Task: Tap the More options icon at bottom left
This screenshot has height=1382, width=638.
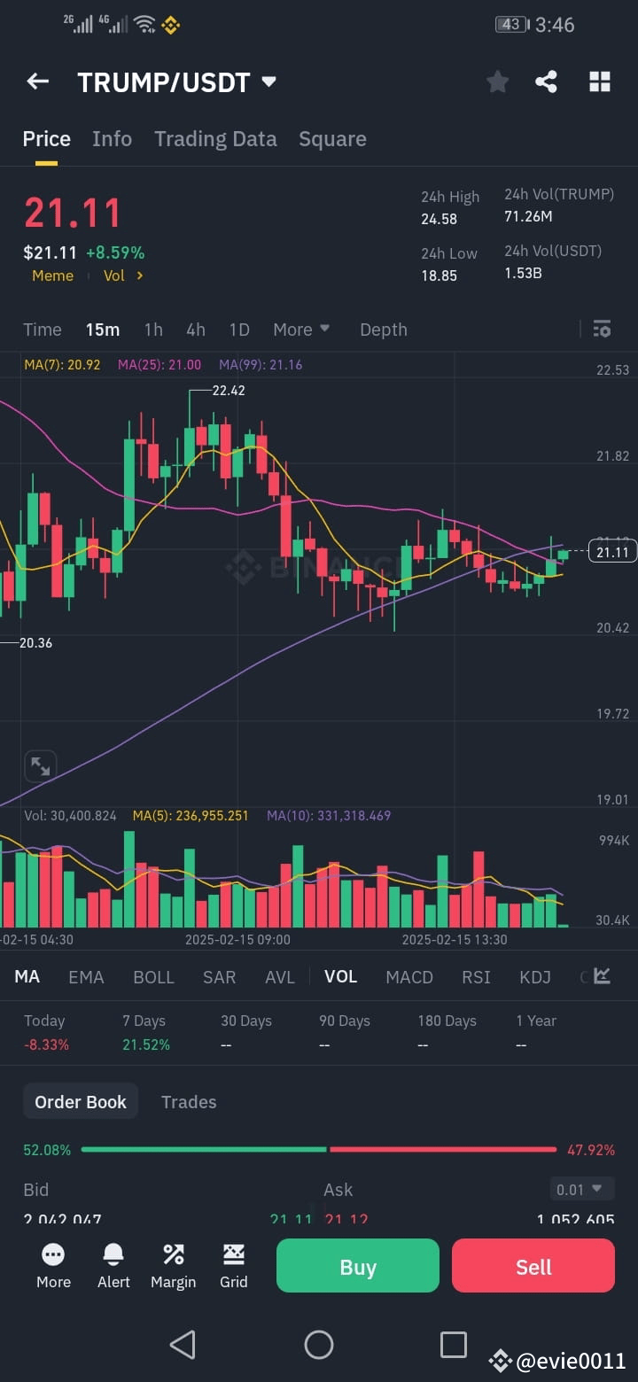Action: point(53,1265)
